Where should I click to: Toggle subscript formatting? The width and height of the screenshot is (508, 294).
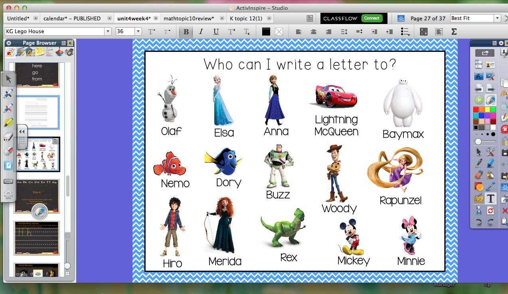[247, 32]
